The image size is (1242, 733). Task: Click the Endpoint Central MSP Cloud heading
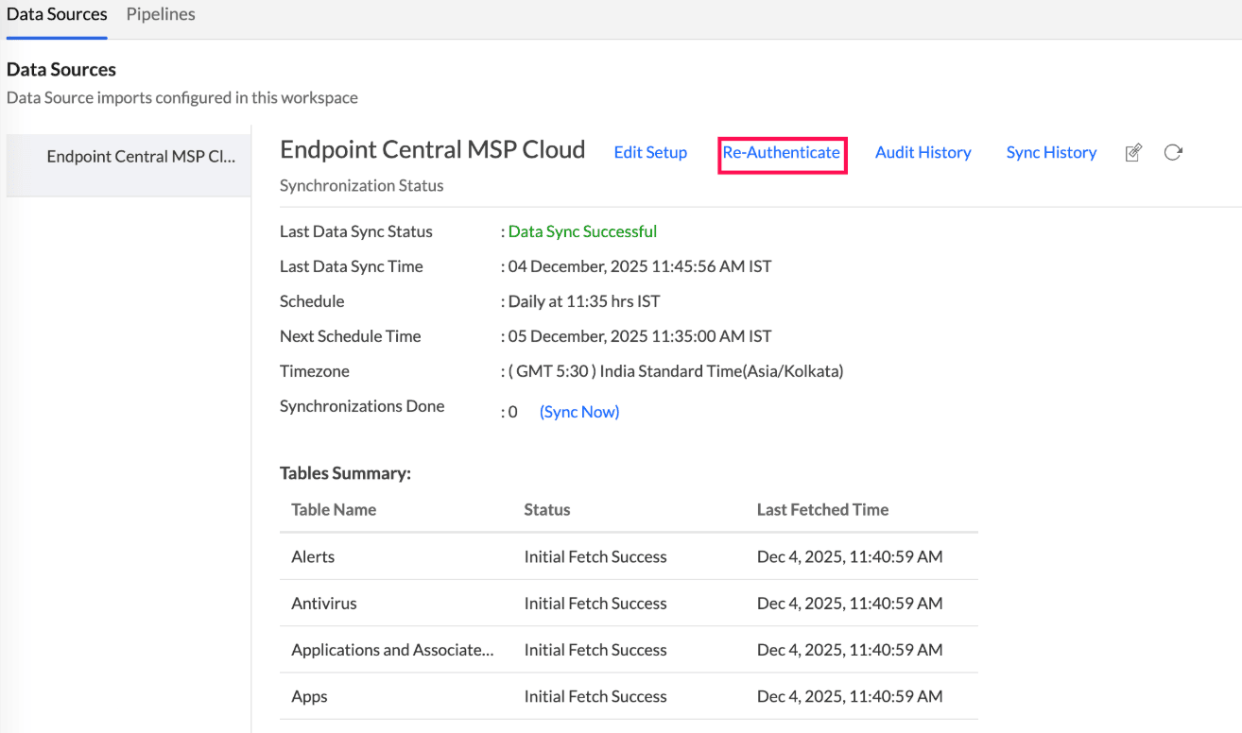(x=433, y=150)
